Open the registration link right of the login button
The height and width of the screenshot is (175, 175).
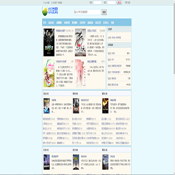click(127, 2)
